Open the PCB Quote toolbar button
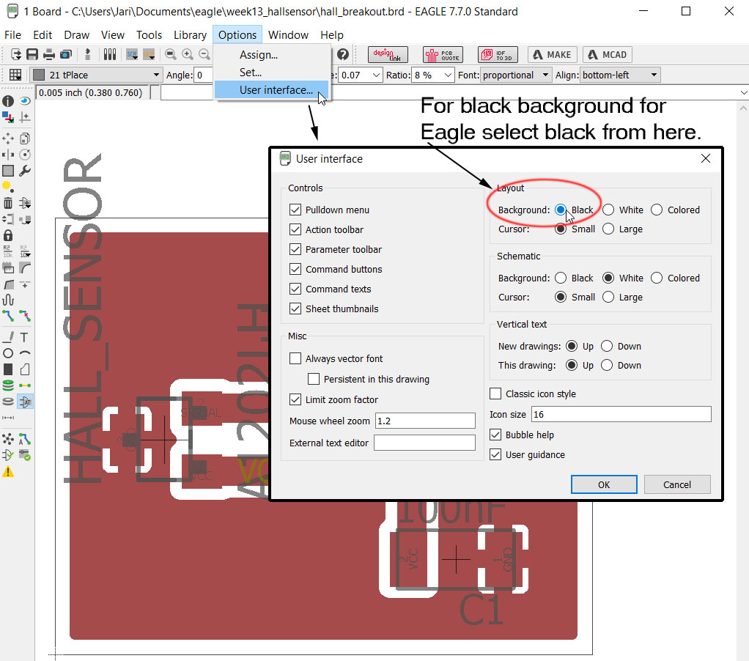749x661 pixels. click(443, 54)
